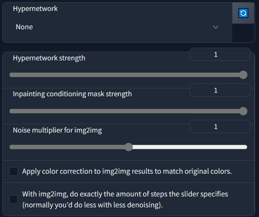The image size is (259, 217).
Task: Click the Hypernetwork strength value field
Action: pyautogui.click(x=220, y=54)
